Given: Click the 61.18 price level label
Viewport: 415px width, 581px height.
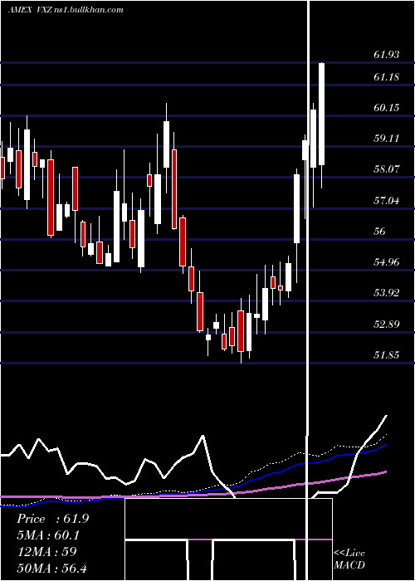Looking at the screenshot, I should pos(387,77).
